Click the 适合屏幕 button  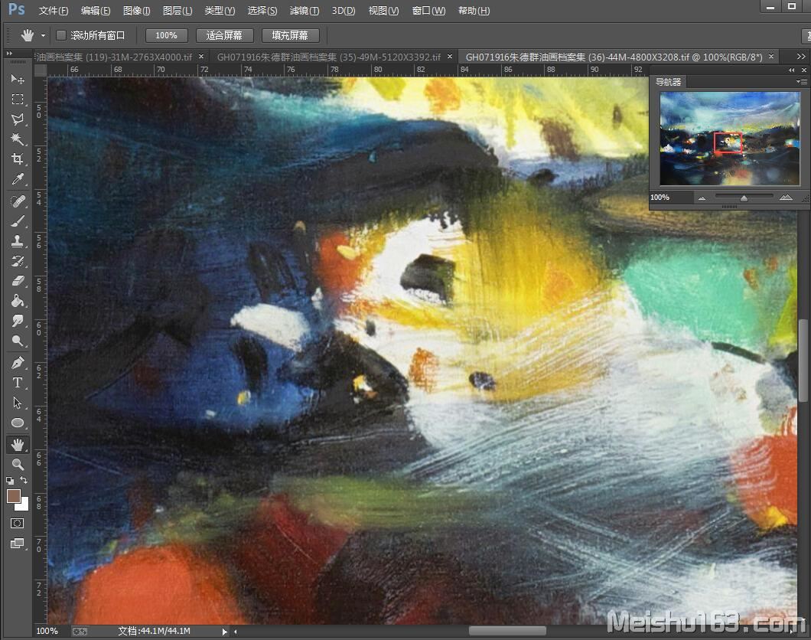pos(224,35)
